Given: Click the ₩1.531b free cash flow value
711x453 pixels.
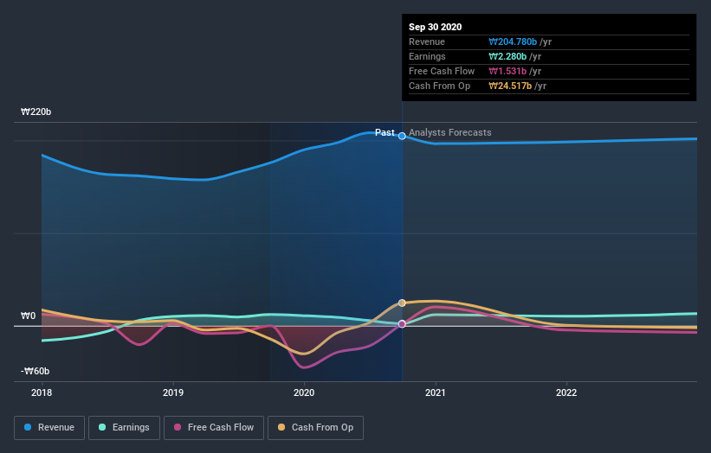Looking at the screenshot, I should tap(507, 72).
